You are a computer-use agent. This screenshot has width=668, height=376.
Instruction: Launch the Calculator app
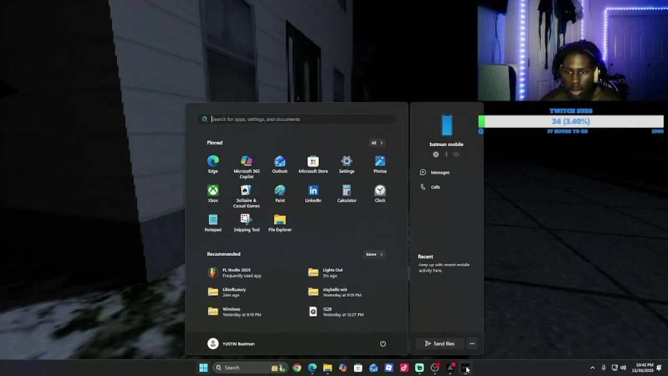[347, 194]
